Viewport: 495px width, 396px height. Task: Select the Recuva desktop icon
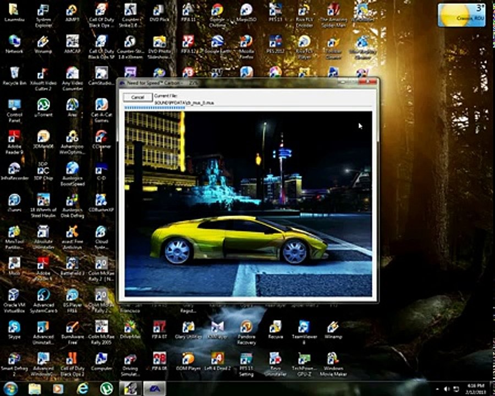[276, 329]
